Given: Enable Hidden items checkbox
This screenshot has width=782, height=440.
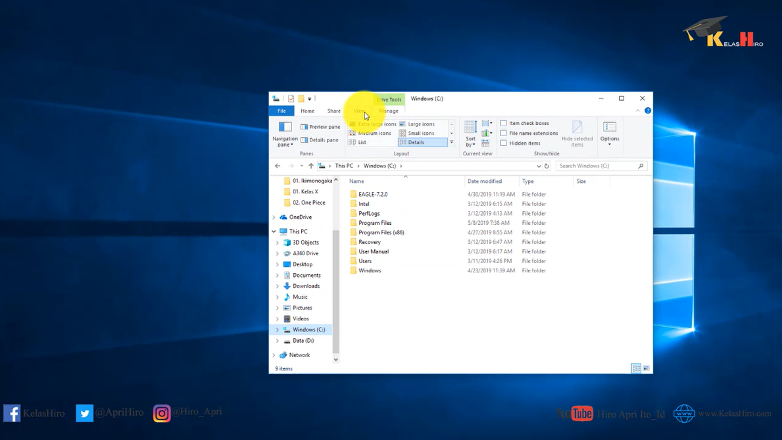Looking at the screenshot, I should pos(504,143).
